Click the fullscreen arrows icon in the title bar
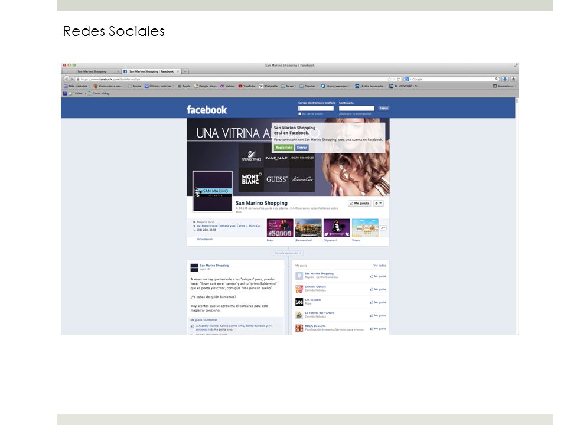Image resolution: width=567 pixels, height=425 pixels. [x=516, y=66]
